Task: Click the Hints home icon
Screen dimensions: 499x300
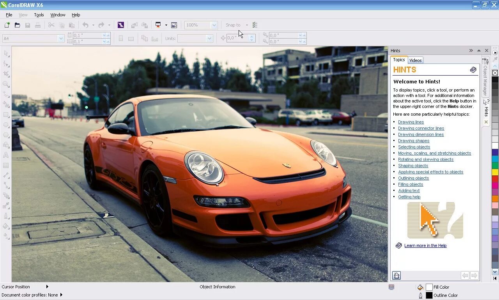Action: 396,275
